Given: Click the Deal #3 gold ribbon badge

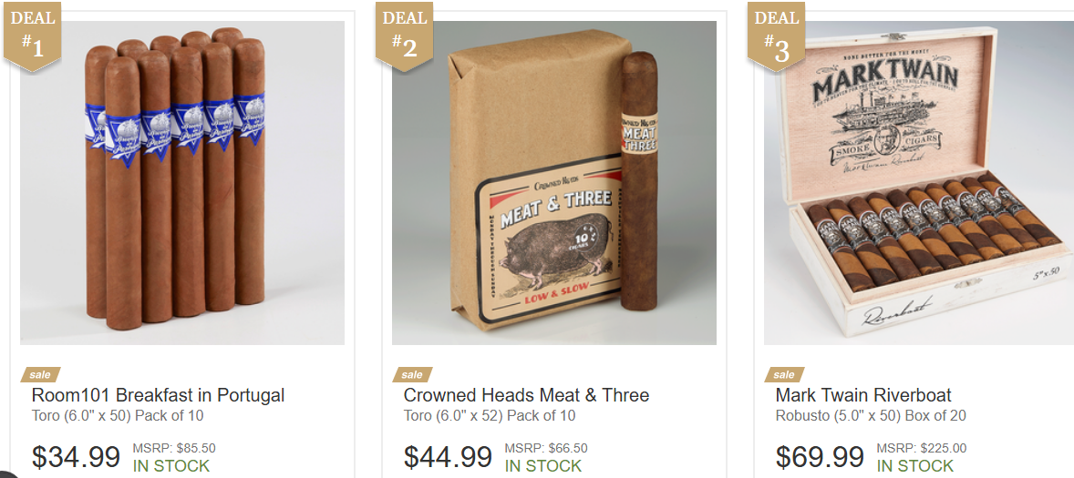Looking at the screenshot, I should click(x=776, y=36).
